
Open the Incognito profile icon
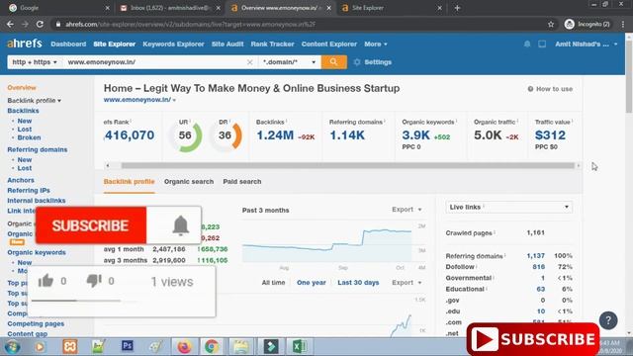[570, 24]
